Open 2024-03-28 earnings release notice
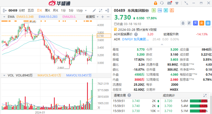Viewport: 212px width, 114px height. coord(137,30)
